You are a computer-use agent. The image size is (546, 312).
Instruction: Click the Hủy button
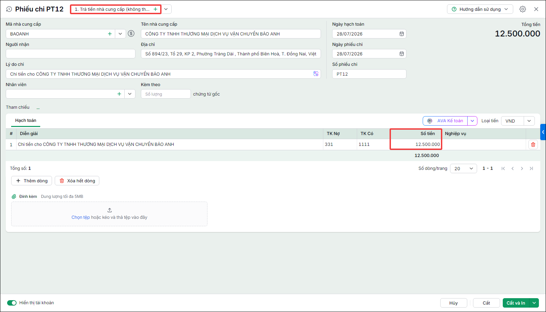[453, 303]
